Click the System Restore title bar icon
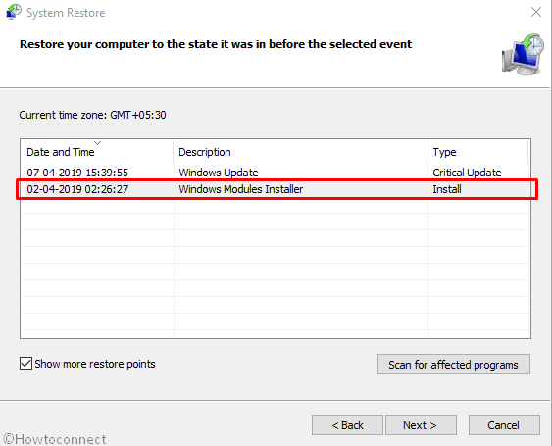 (14, 12)
